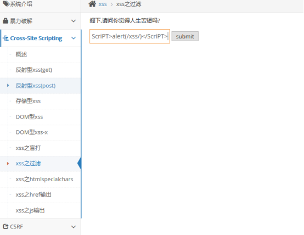Open xss之js输出 page
Image resolution: width=304 pixels, height=235 pixels.
pos(30,210)
